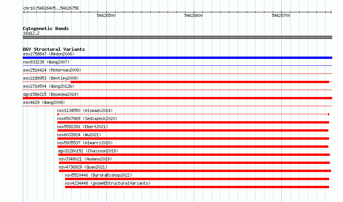
Task: Click the right arrow of the ruler
Action: pos(331,12)
